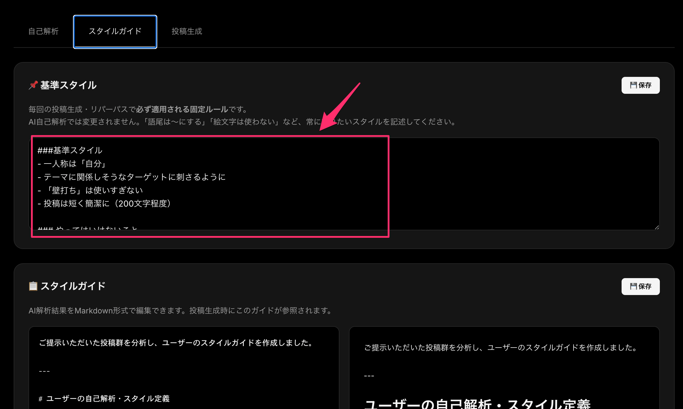The image size is (683, 409).
Task: Switch to the 自己解析 tab
Action: coord(43,31)
